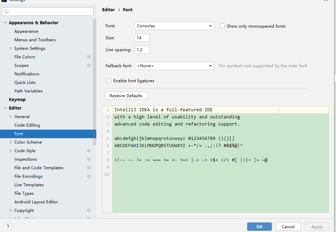Click the project-level icon beside Code Style
The width and height of the screenshot is (336, 232).
89,151
